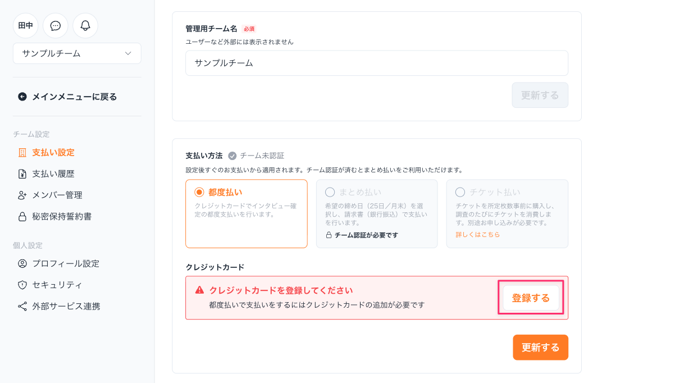675x383 pixels.
Task: Click the セキュリティ shield icon
Action: tap(22, 285)
